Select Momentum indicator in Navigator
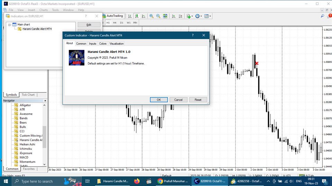The width and height of the screenshot is (332, 186). point(27,162)
